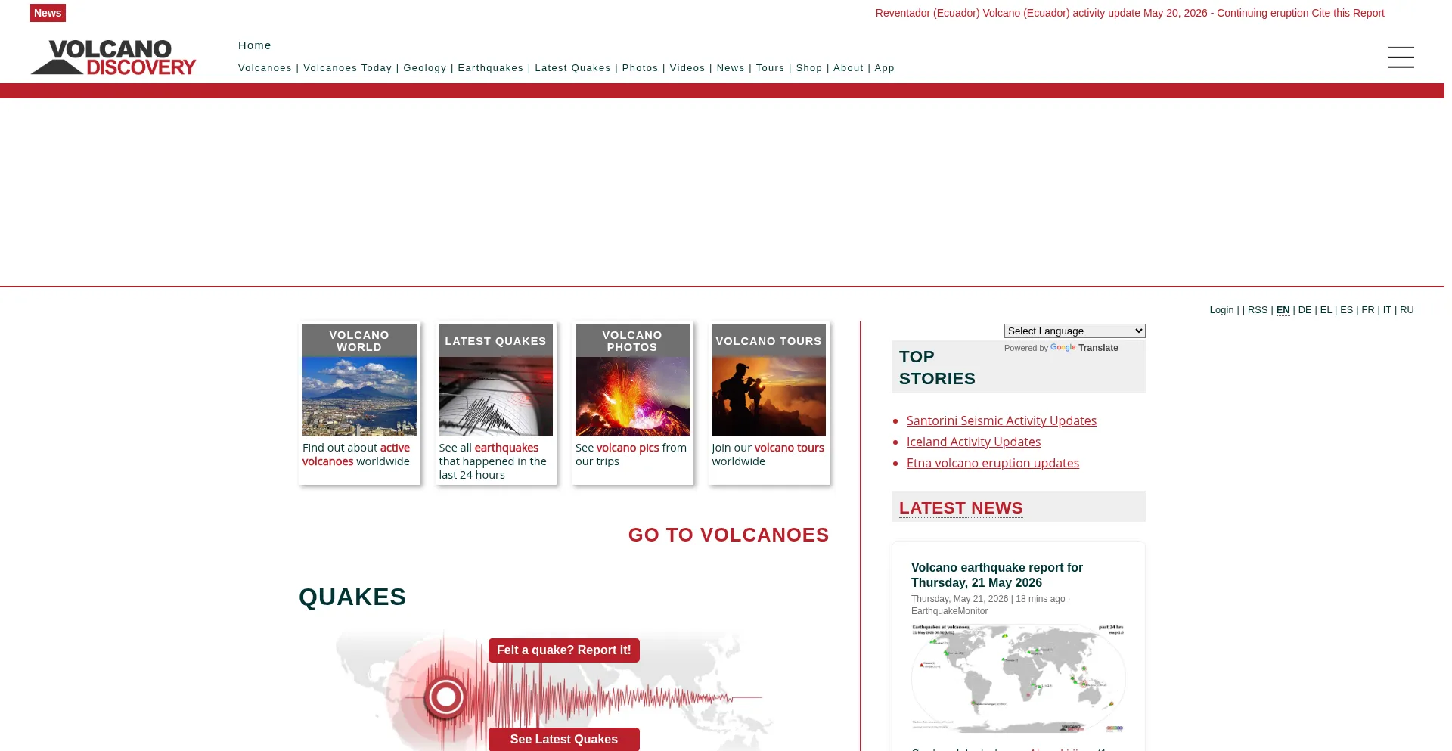The image size is (1452, 751).
Task: Click the Latest Quakes seismograph image
Action: pos(496,396)
